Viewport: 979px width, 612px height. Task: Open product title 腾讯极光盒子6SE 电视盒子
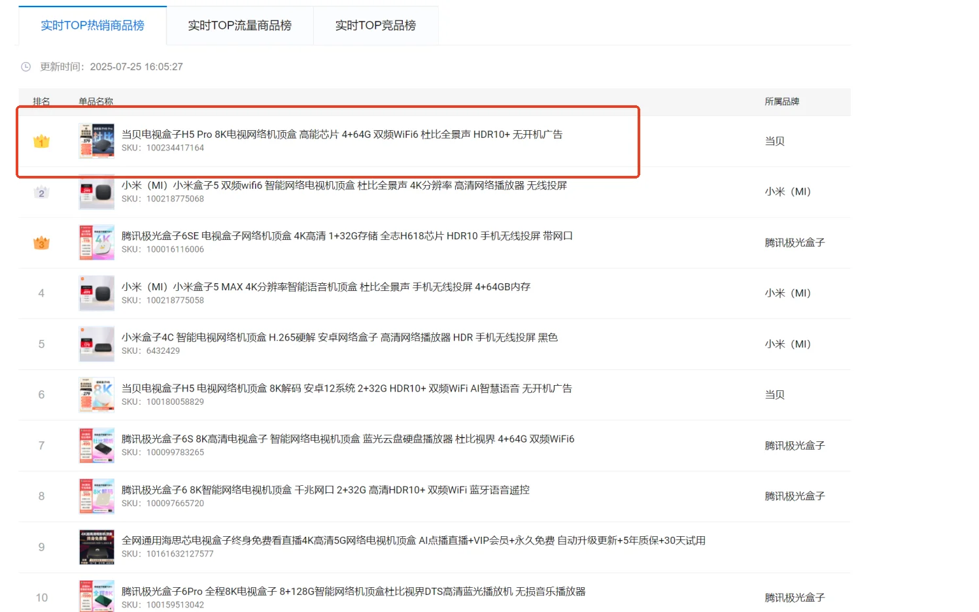point(347,235)
